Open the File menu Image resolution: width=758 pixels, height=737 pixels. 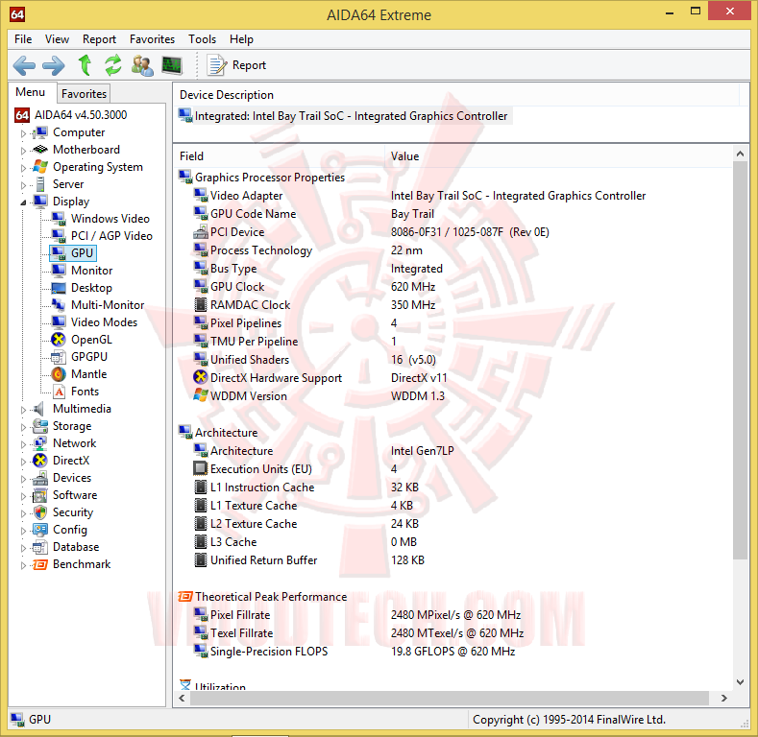click(x=23, y=39)
